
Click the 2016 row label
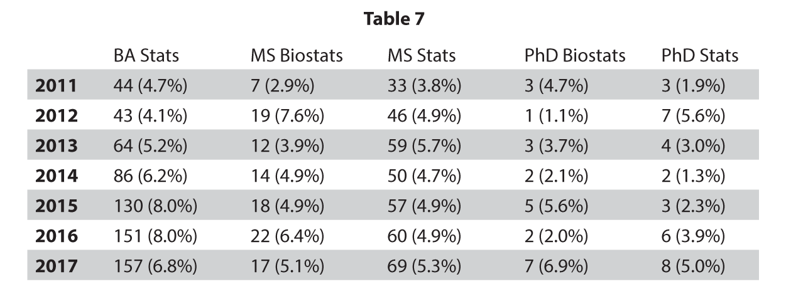pos(57,236)
